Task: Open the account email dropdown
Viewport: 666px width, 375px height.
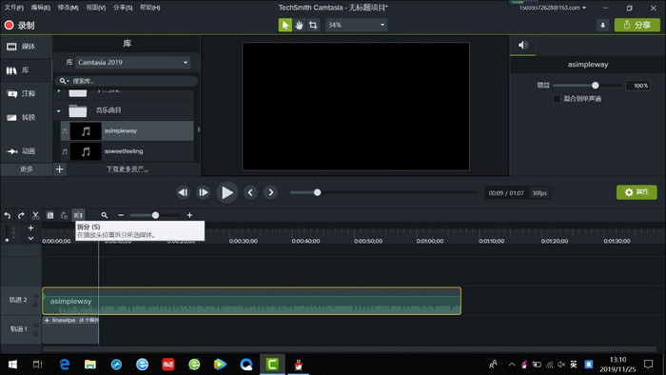Action: tap(553, 8)
